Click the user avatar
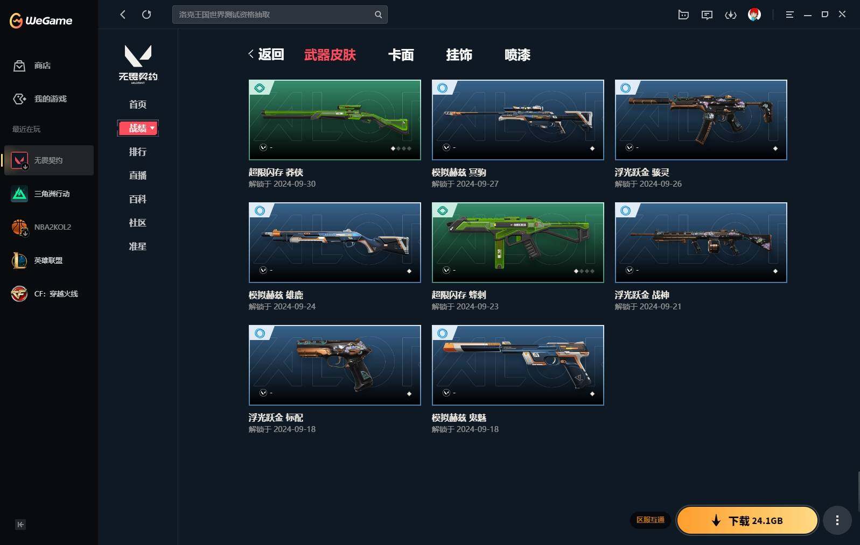860x545 pixels. [x=754, y=15]
